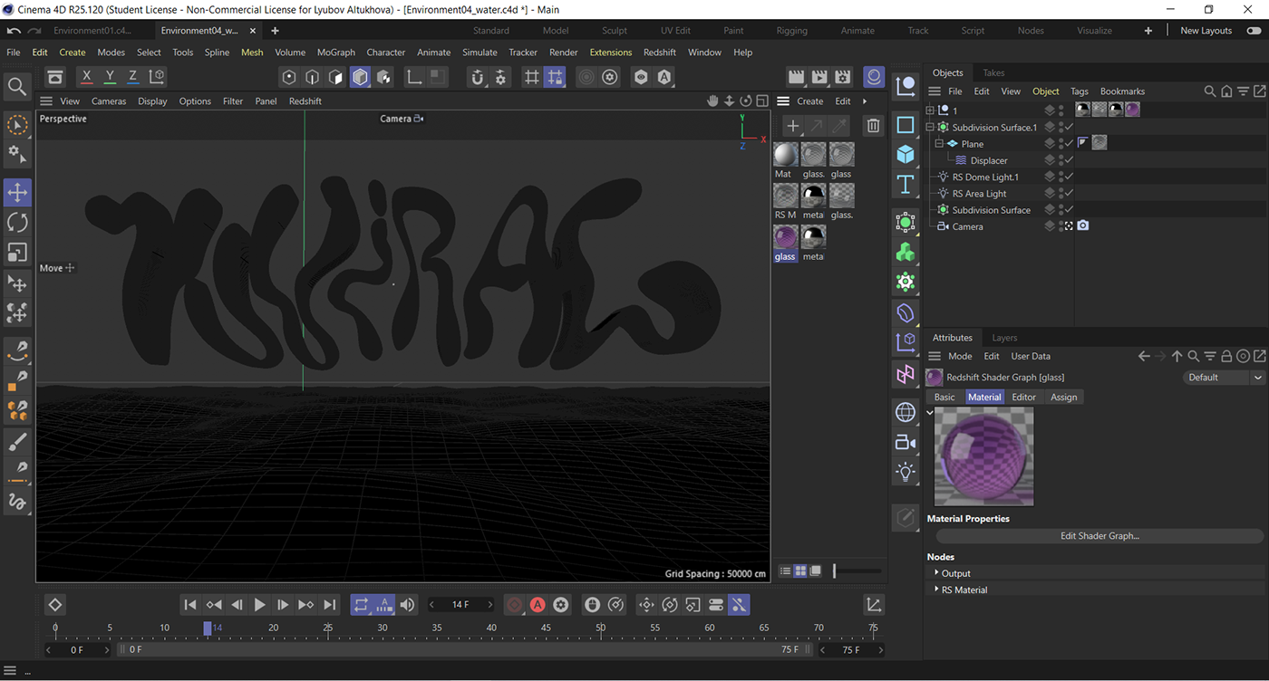Toggle Z axis lock
Image resolution: width=1269 pixels, height=681 pixels.
(132, 77)
